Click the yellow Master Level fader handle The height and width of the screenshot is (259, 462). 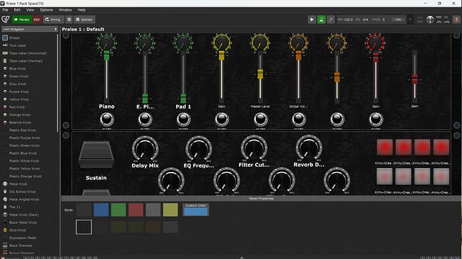260,74
